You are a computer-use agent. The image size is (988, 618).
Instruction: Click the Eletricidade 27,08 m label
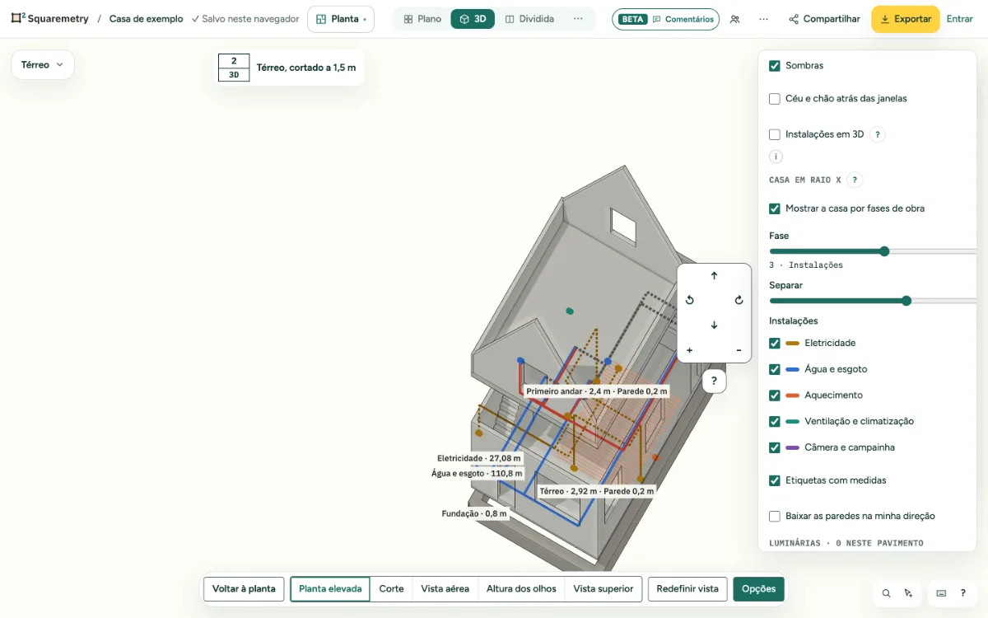[479, 458]
